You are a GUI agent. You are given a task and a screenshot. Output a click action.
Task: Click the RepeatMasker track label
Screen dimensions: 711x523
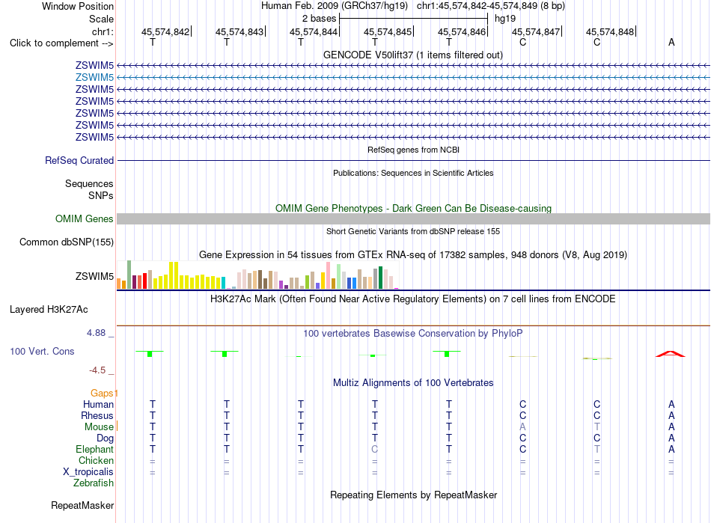click(82, 505)
